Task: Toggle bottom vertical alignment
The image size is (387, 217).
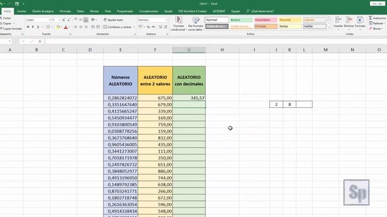Action: pos(86,20)
